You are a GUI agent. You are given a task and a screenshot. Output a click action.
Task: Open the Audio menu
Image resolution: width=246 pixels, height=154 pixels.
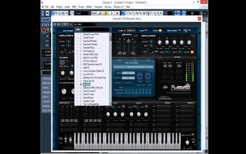(x=67, y=7)
